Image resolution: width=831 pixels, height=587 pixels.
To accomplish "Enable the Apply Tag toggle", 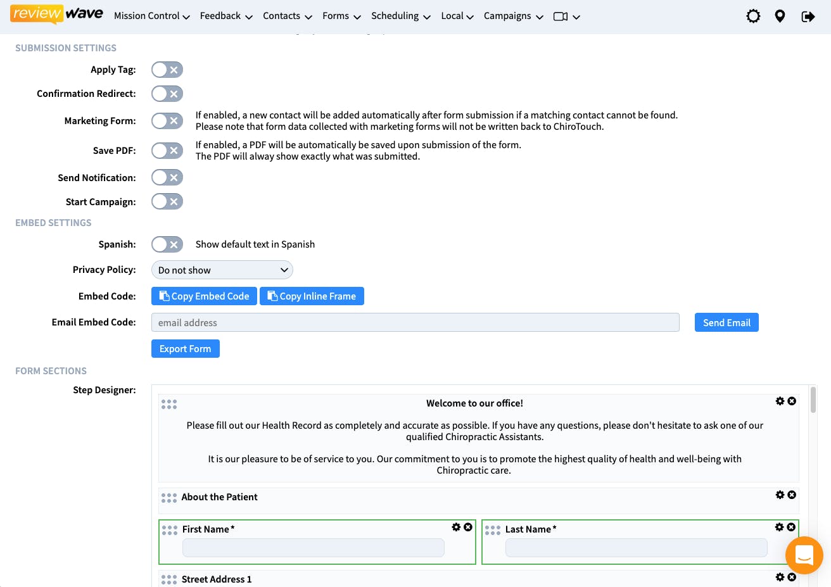I will click(x=167, y=70).
